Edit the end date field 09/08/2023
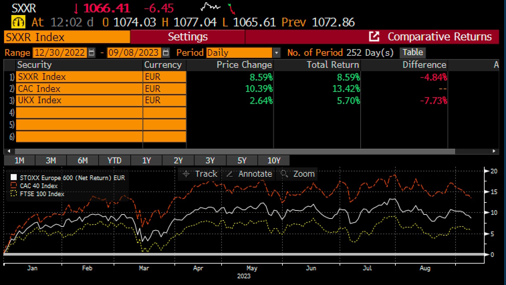506x285 pixels. point(134,53)
